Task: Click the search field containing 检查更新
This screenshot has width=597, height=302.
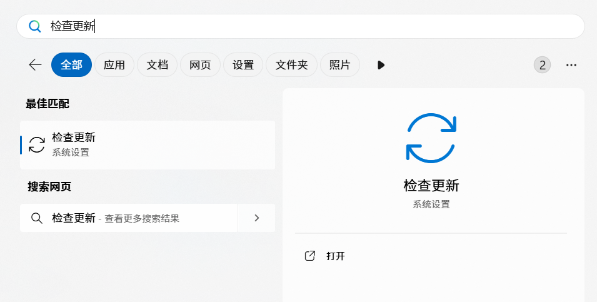Action: click(300, 26)
